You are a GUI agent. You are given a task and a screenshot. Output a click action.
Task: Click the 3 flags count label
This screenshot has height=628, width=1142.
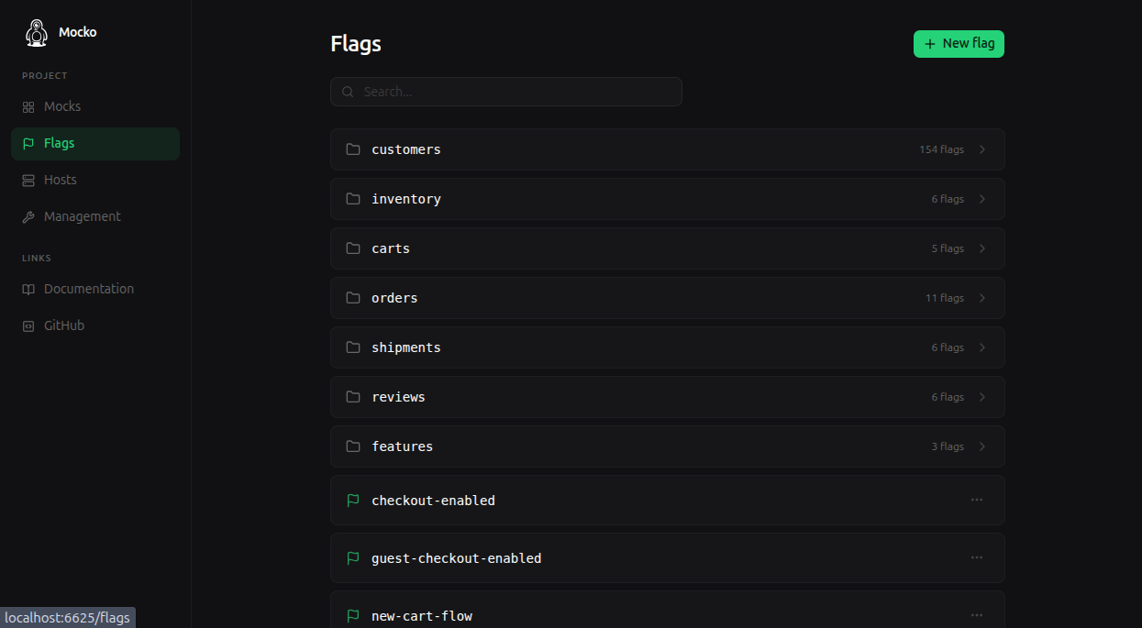tap(948, 446)
